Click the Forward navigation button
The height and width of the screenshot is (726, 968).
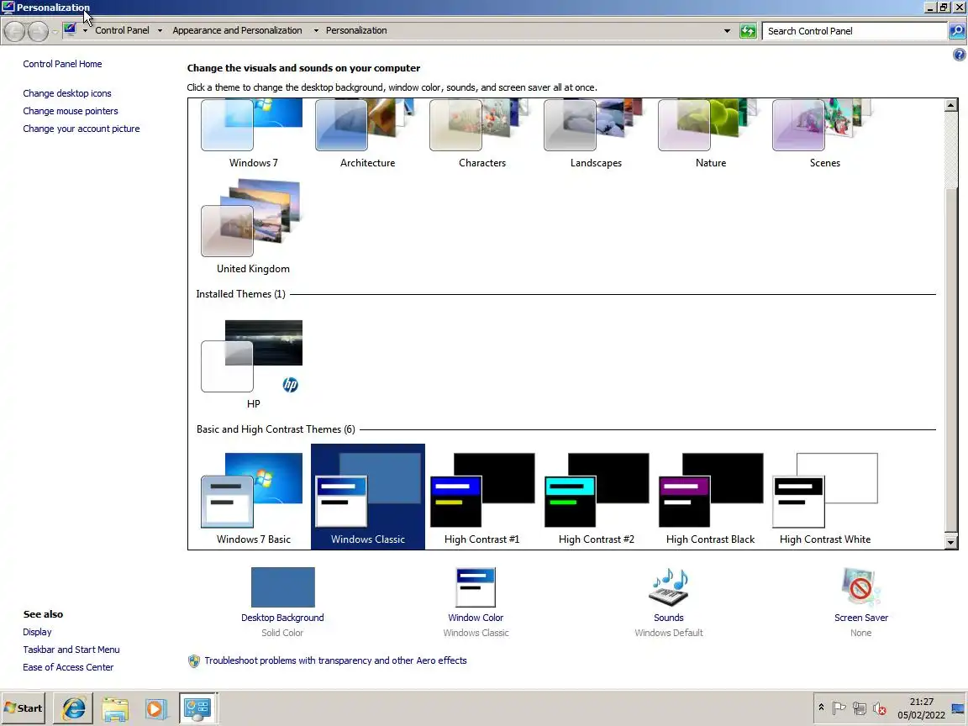(39, 31)
